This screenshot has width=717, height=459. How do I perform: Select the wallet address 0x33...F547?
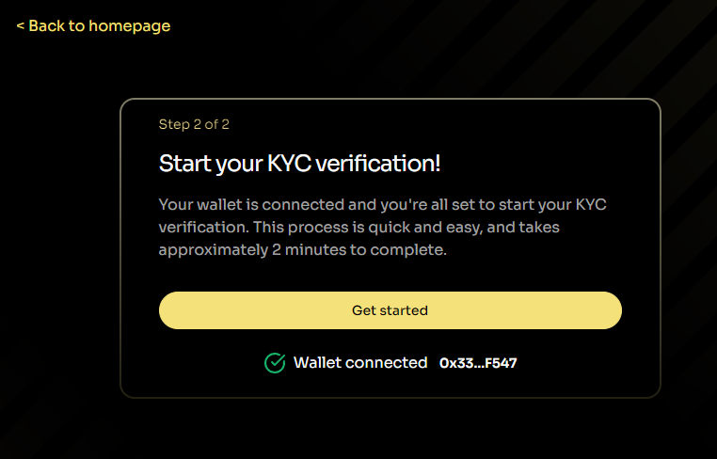pyautogui.click(x=478, y=363)
